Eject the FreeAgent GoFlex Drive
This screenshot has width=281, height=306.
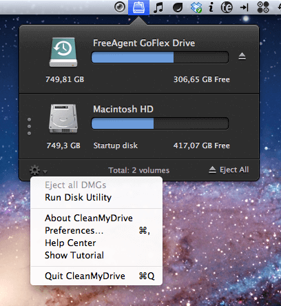coord(242,56)
